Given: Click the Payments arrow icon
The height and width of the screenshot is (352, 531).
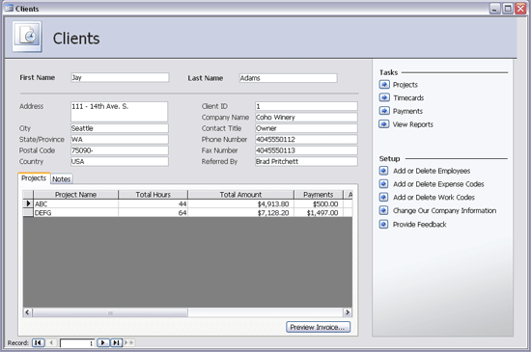Looking at the screenshot, I should pyautogui.click(x=384, y=111).
